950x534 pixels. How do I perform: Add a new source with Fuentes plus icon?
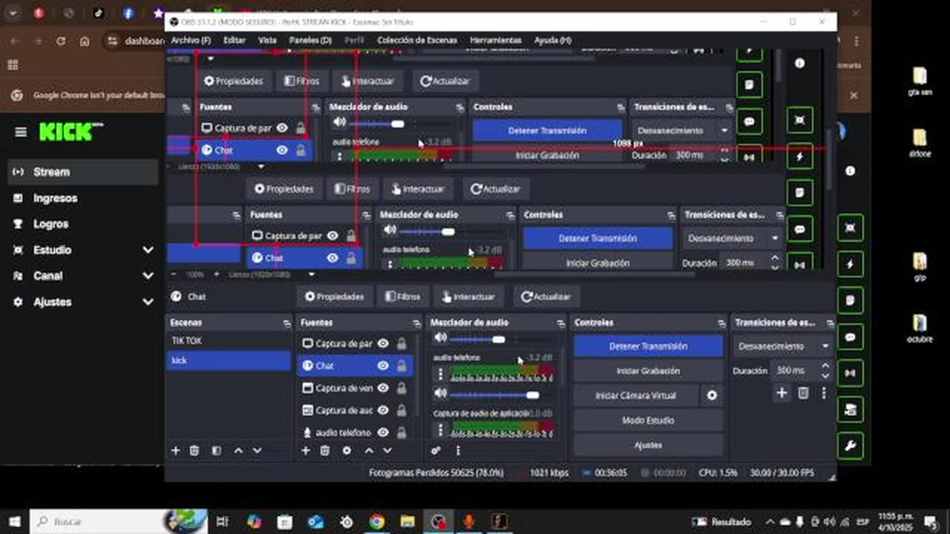coord(305,450)
